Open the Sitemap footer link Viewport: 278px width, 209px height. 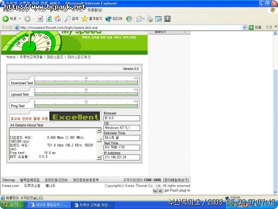click(x=8, y=180)
